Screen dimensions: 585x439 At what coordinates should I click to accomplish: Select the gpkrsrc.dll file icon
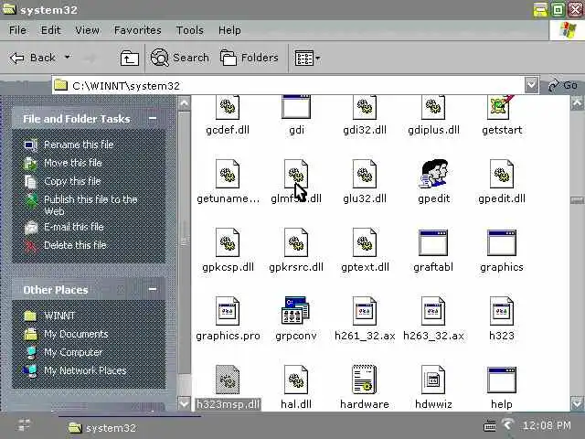click(x=296, y=242)
